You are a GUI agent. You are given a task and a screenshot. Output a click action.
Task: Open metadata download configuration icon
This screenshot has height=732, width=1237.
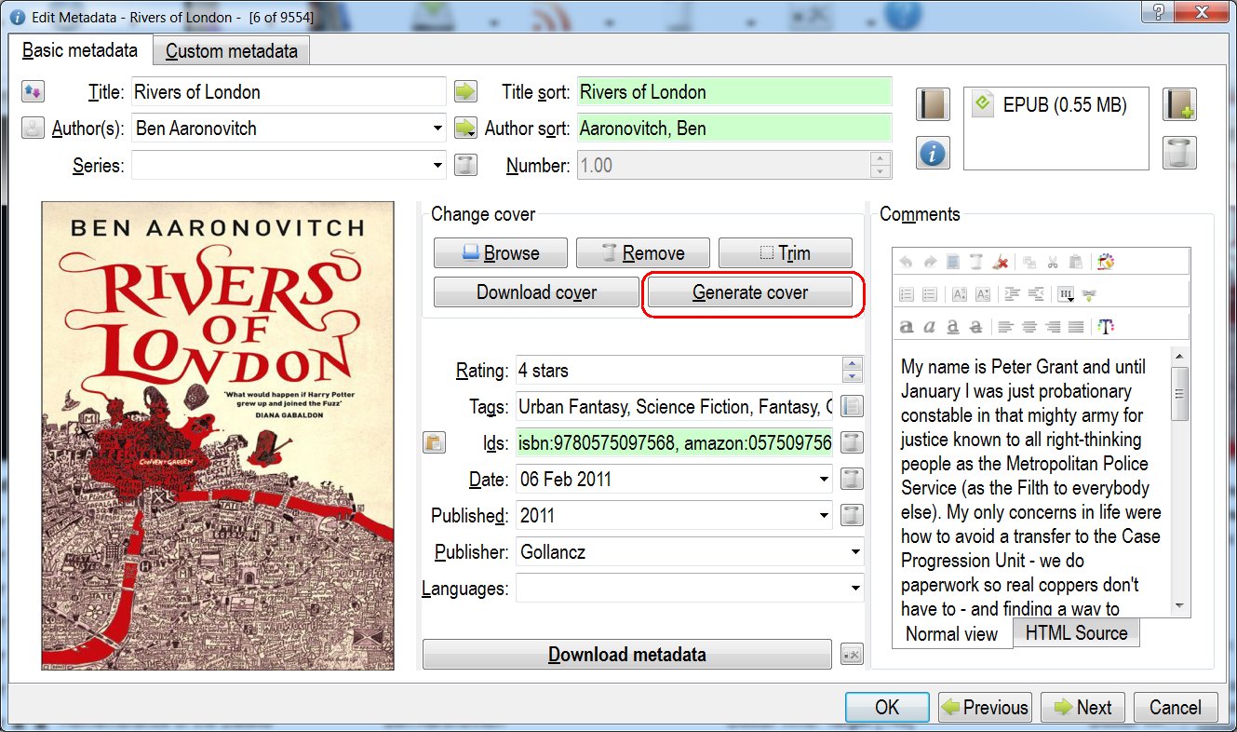click(x=851, y=655)
